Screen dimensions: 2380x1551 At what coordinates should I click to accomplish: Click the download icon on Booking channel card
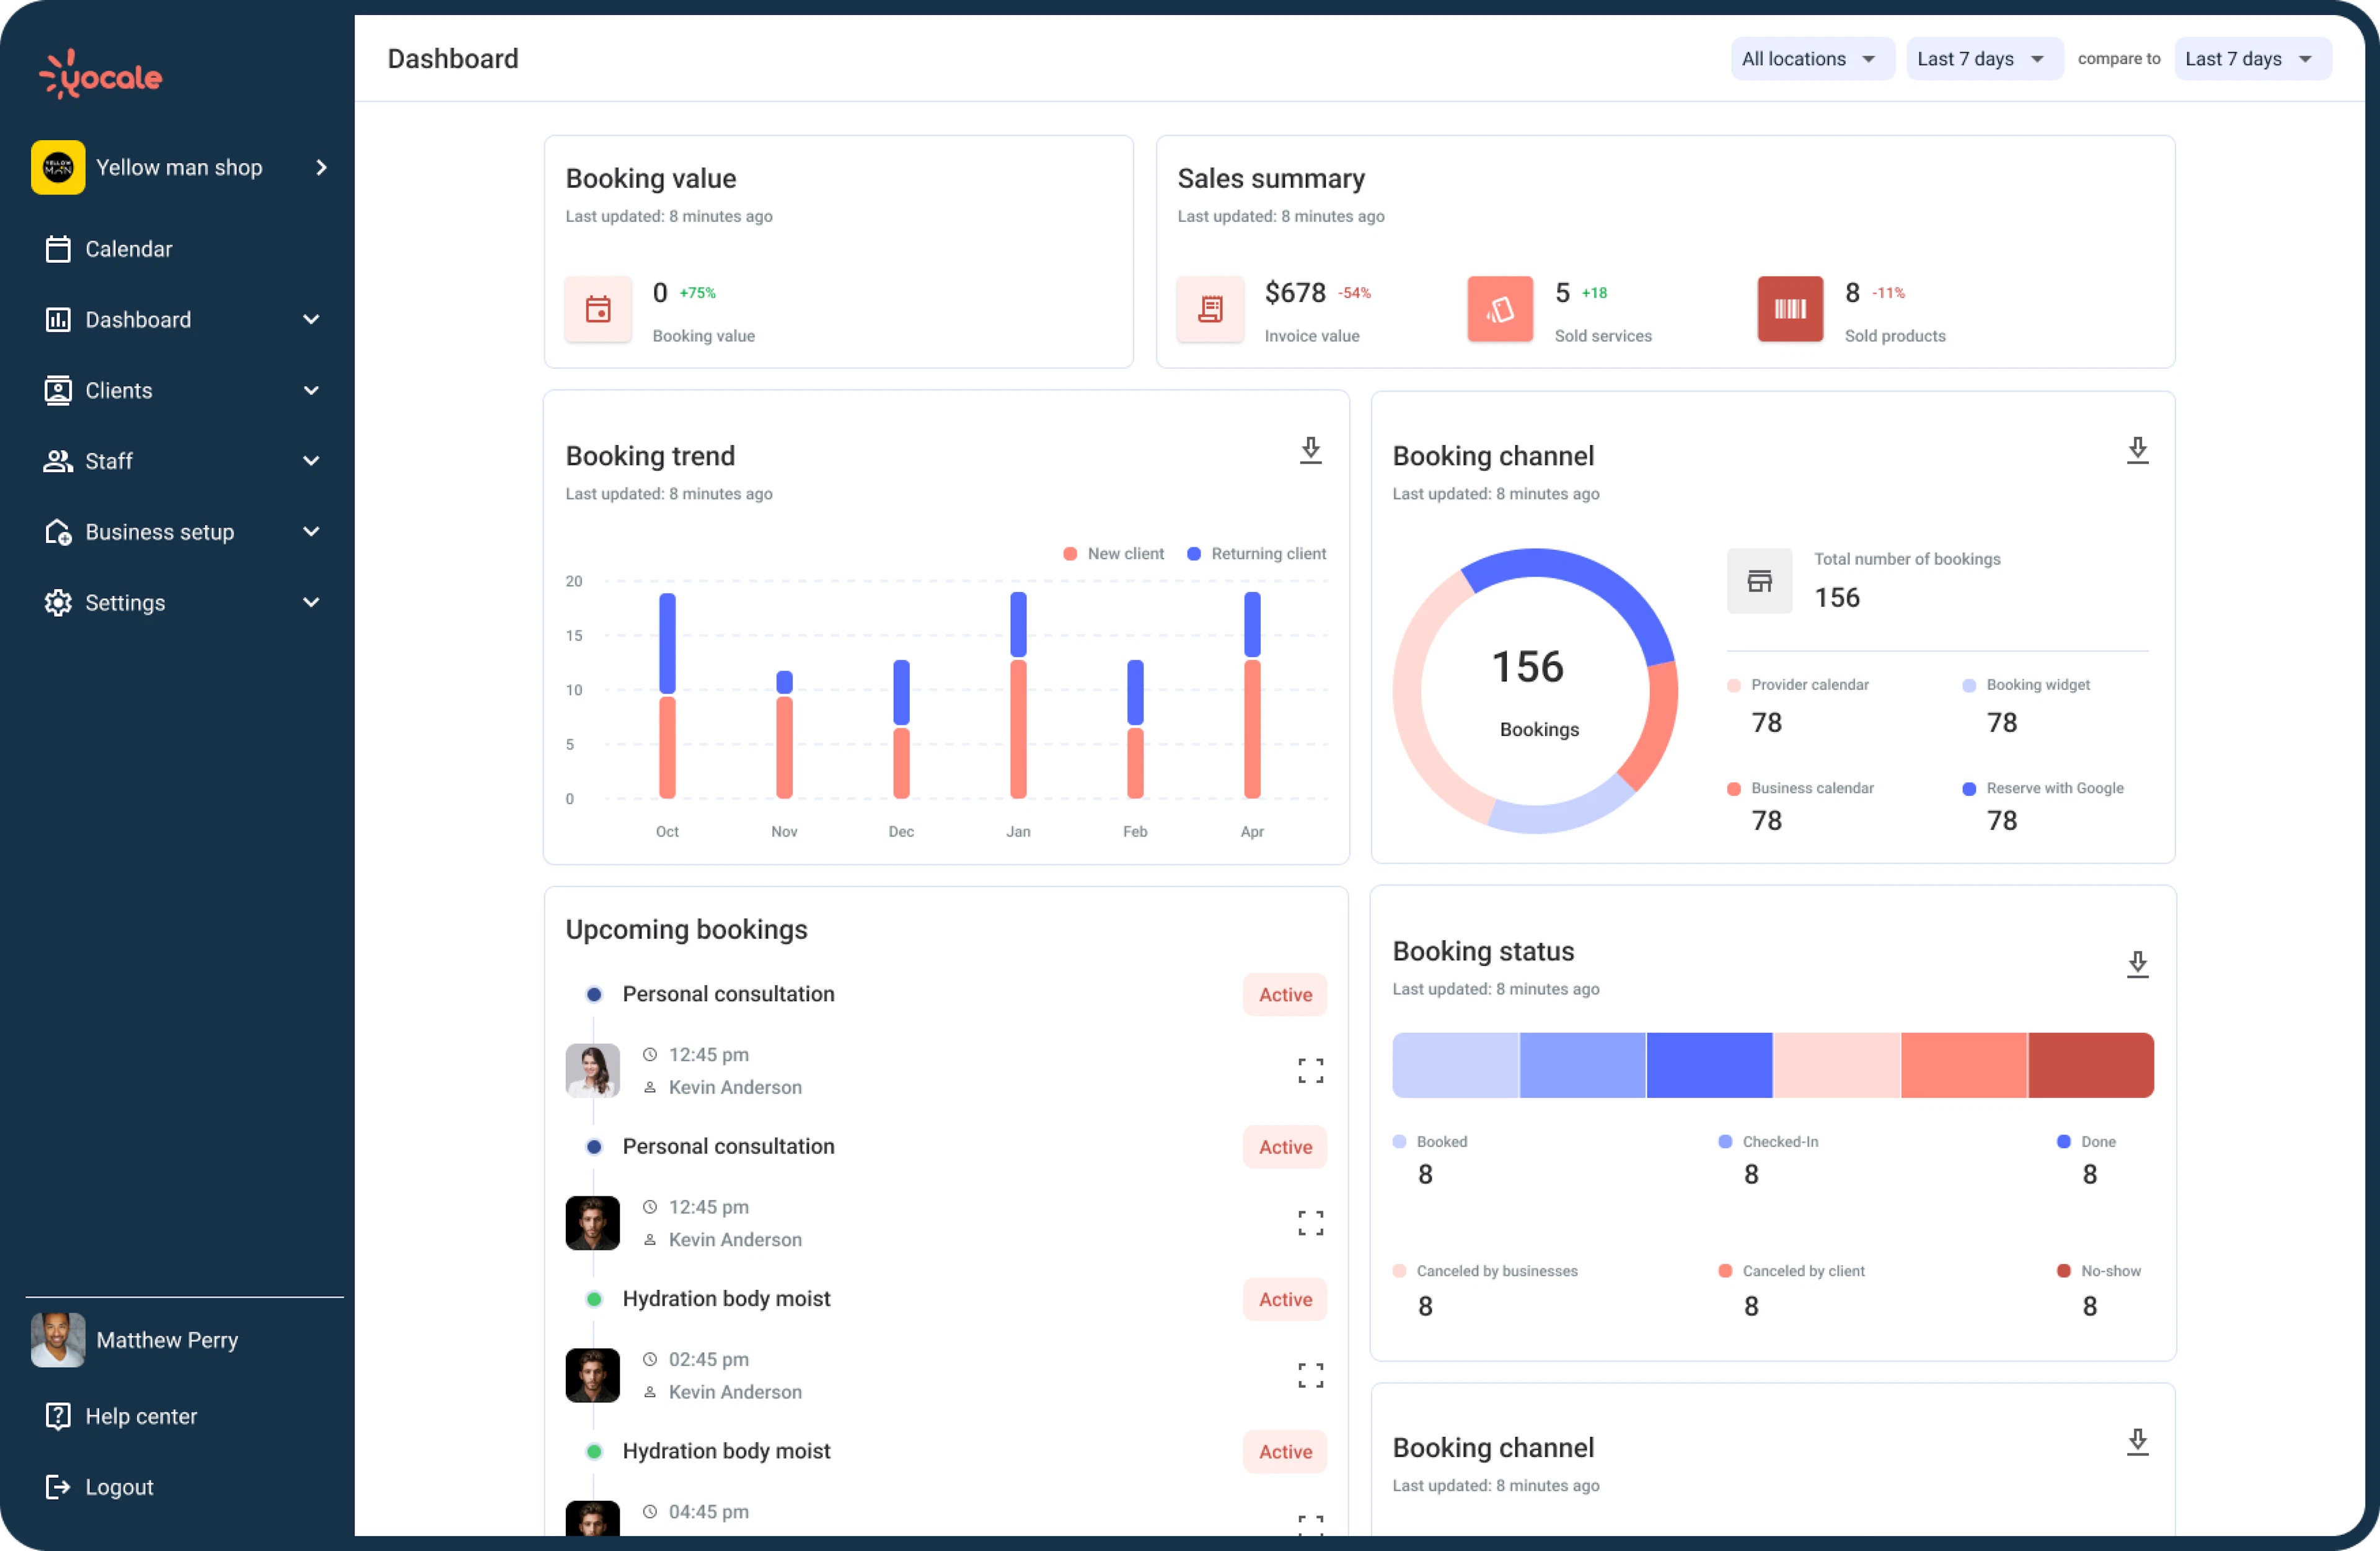[2138, 451]
